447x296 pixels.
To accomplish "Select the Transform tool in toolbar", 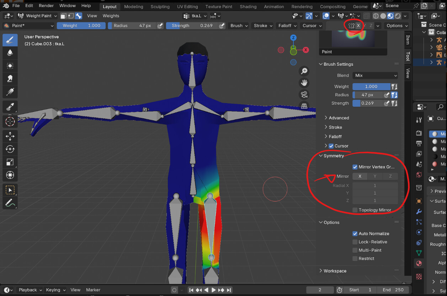I will [x=10, y=175].
